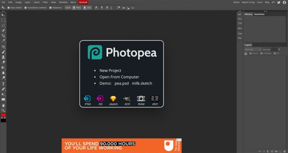The height and width of the screenshot is (153, 288).
Task: Open the Window menu
Action: pyautogui.click(x=63, y=2)
